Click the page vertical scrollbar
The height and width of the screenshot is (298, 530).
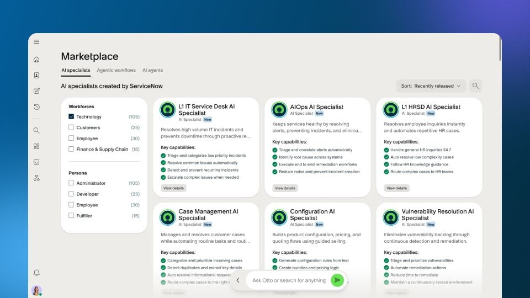pyautogui.click(x=500, y=49)
